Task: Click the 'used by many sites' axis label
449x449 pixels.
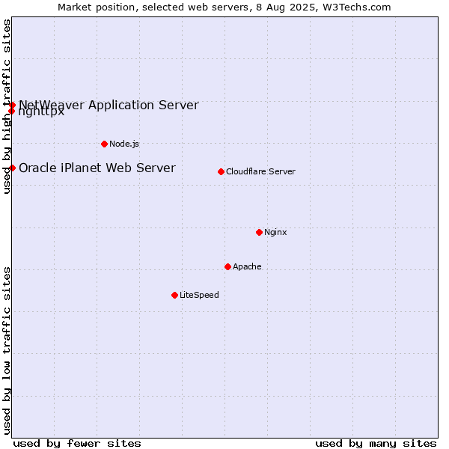Action: click(376, 444)
